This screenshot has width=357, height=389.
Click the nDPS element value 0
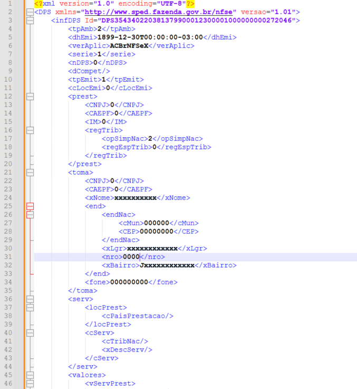[95, 62]
